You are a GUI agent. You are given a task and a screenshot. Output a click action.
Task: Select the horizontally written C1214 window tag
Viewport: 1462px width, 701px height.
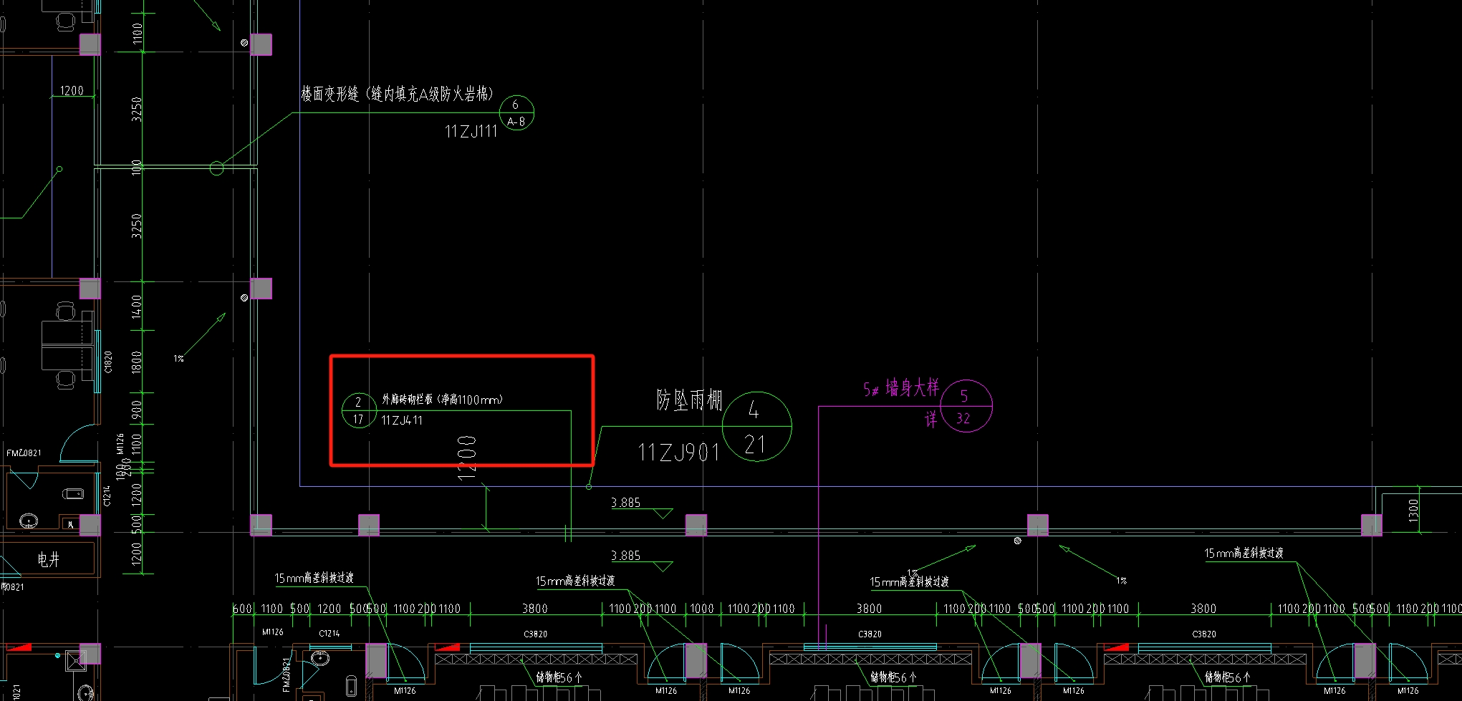(329, 634)
